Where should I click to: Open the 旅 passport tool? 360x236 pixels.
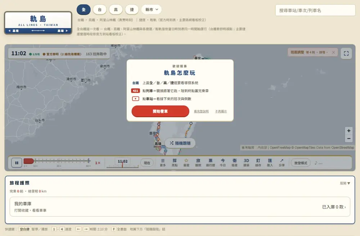pos(198,162)
